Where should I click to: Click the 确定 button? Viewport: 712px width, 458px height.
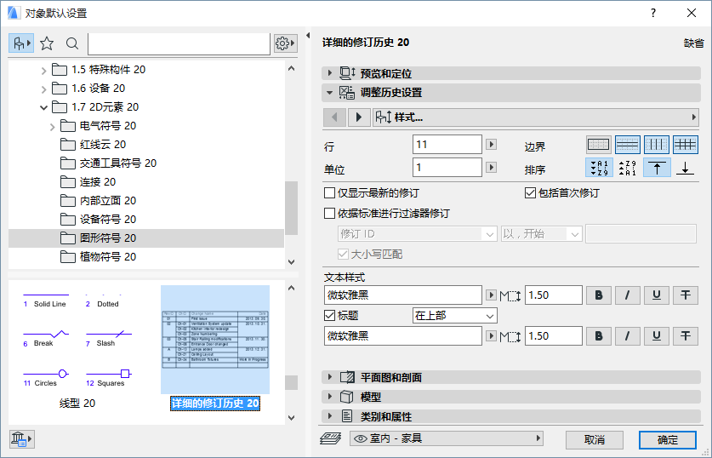point(668,440)
